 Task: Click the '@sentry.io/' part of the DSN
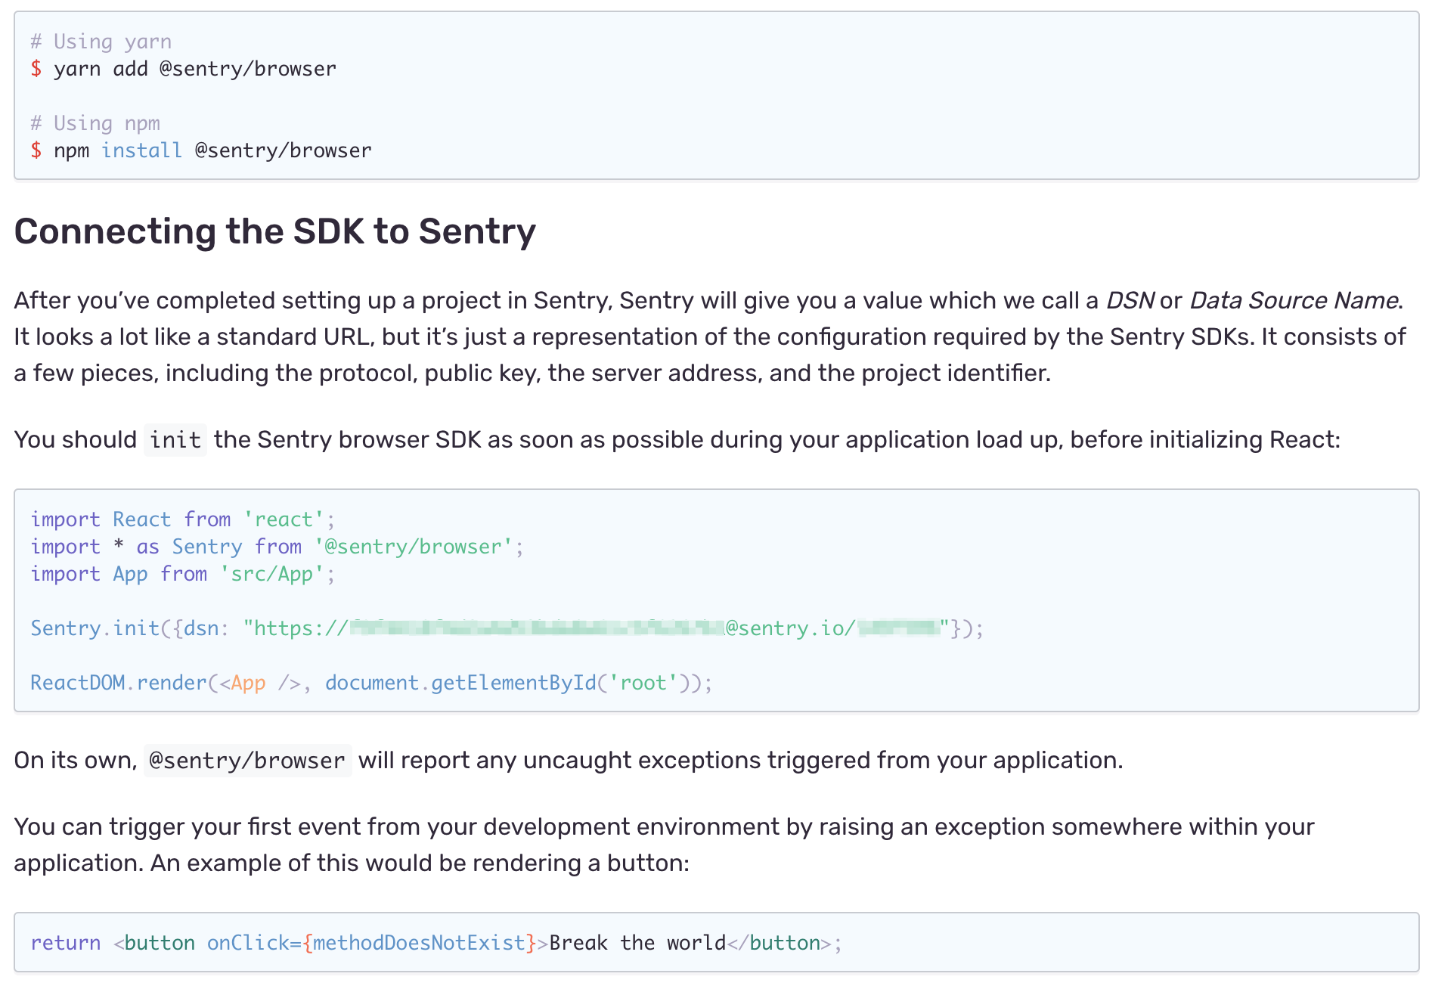click(790, 628)
